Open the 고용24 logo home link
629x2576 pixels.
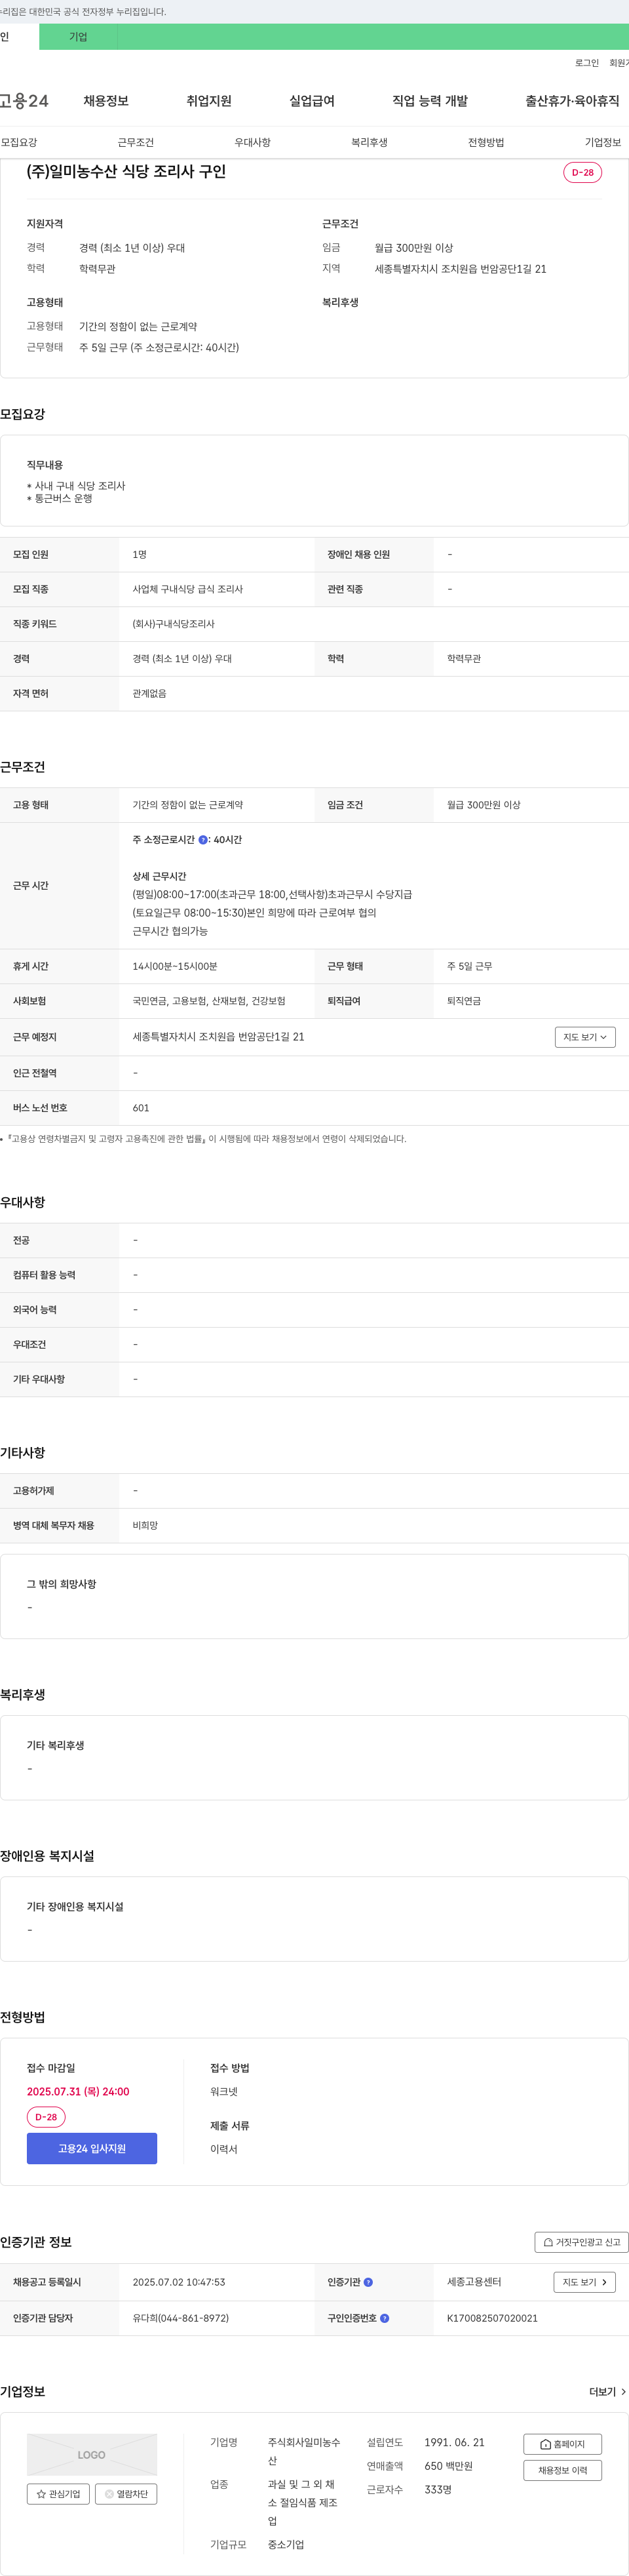24,101
